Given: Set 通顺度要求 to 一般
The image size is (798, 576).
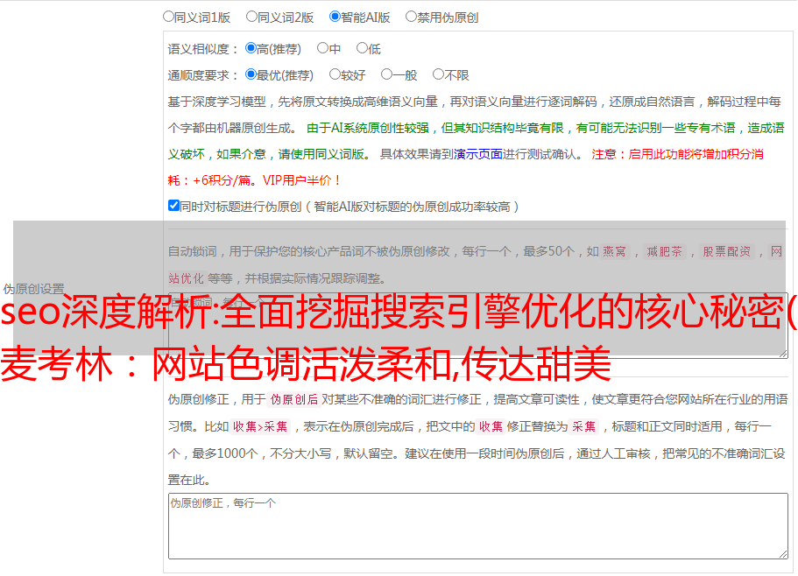Looking at the screenshot, I should pyautogui.click(x=386, y=74).
